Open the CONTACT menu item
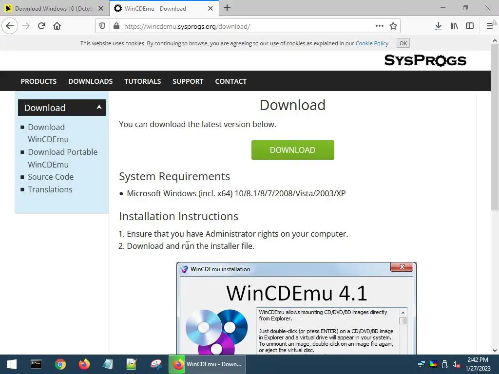This screenshot has width=499, height=374. point(230,81)
